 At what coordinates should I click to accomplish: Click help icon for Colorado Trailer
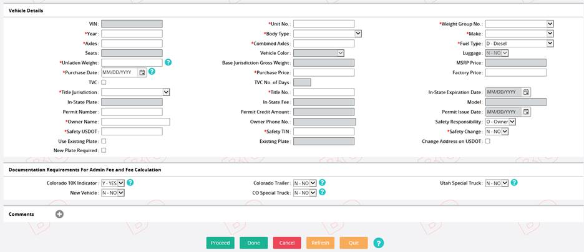(x=323, y=183)
